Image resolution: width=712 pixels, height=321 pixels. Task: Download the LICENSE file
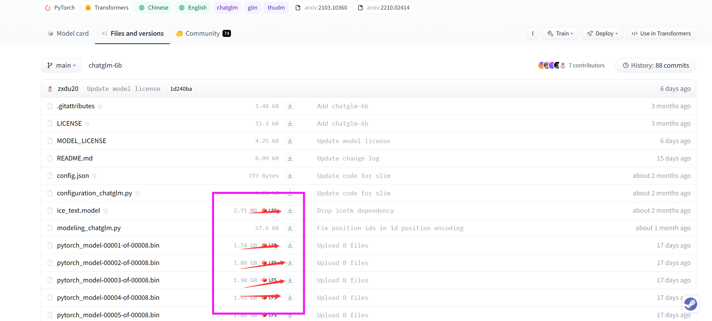tap(290, 123)
